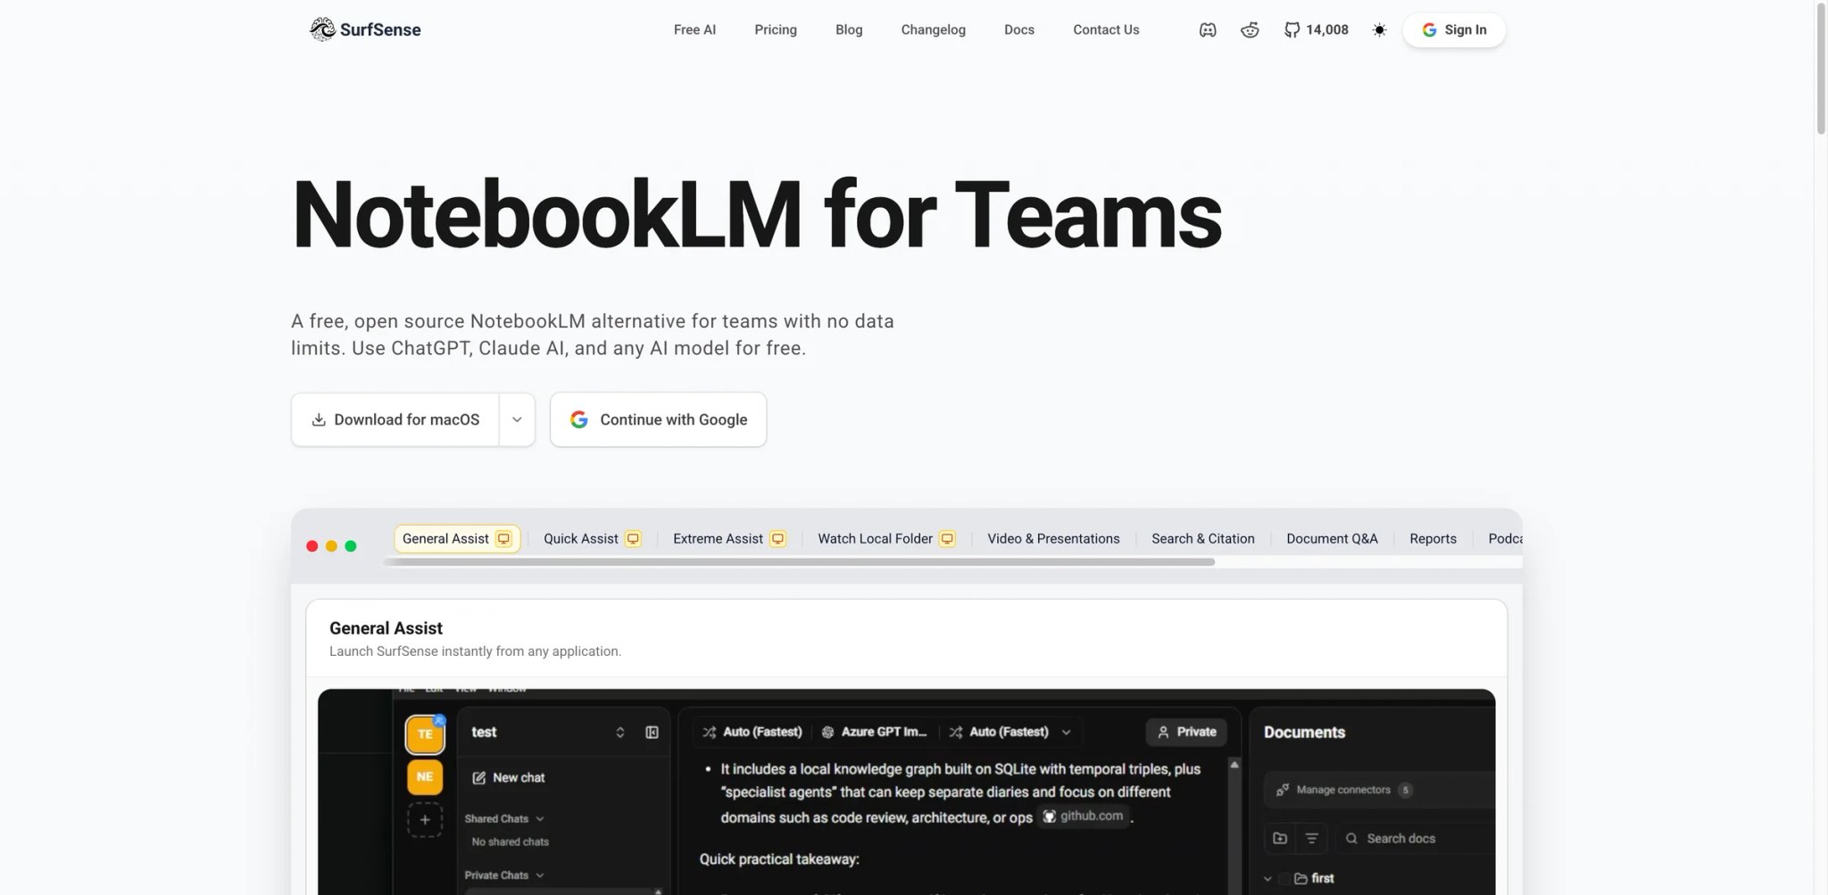Start a New chat

(509, 778)
